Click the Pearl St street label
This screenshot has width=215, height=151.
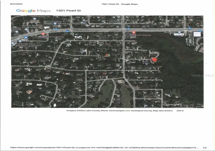click(131, 59)
